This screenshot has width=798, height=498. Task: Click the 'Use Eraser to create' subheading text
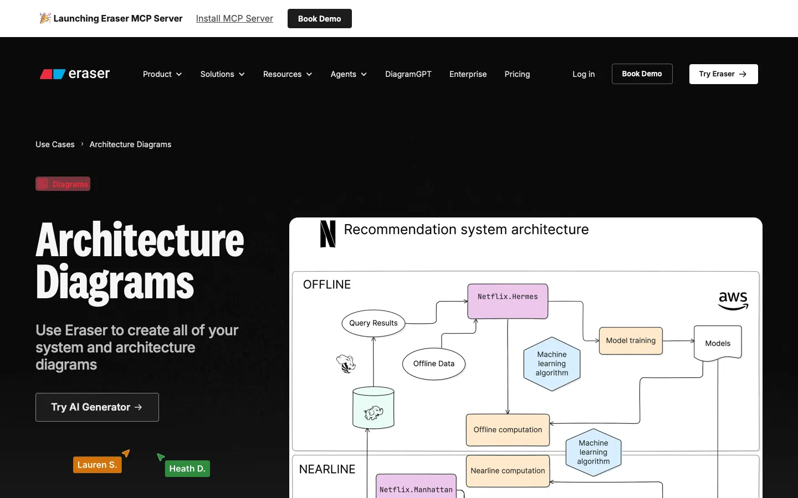click(x=137, y=347)
